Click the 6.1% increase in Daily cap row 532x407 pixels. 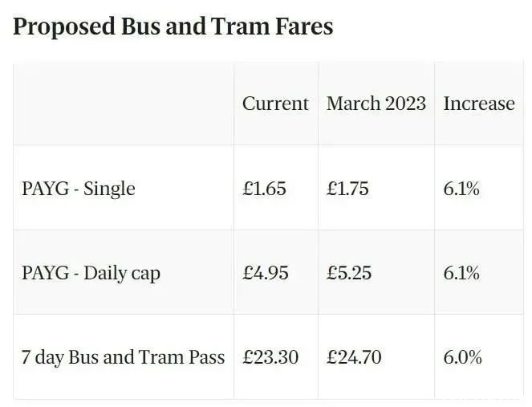point(461,273)
